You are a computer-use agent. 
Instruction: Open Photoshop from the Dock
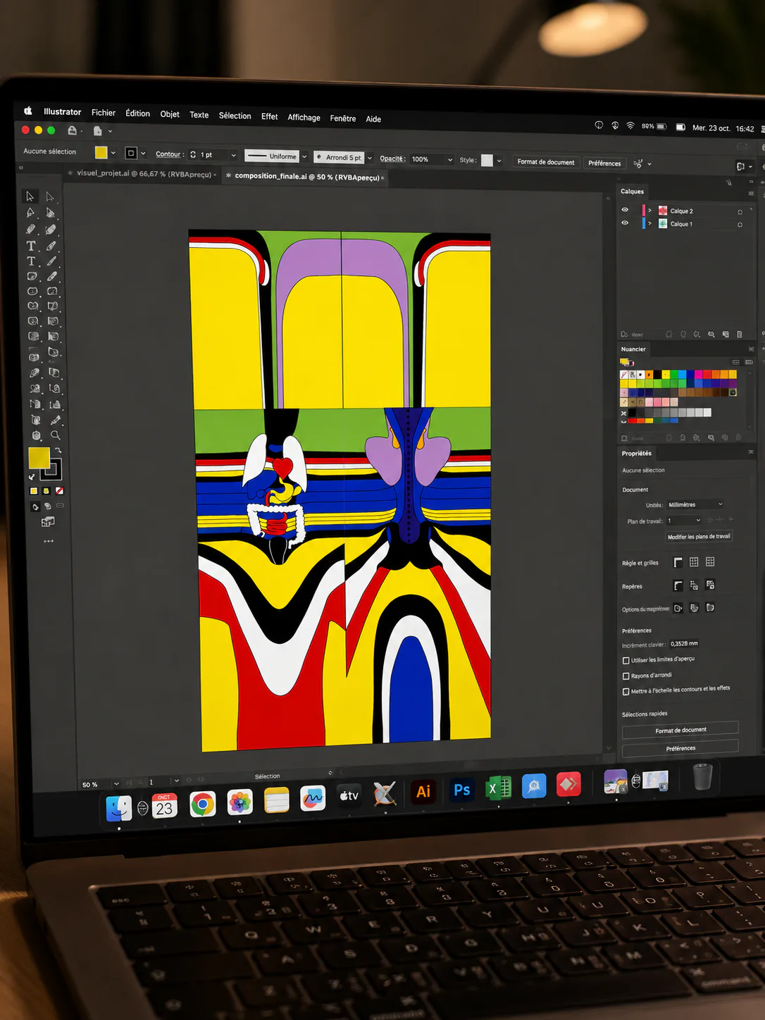(x=461, y=790)
